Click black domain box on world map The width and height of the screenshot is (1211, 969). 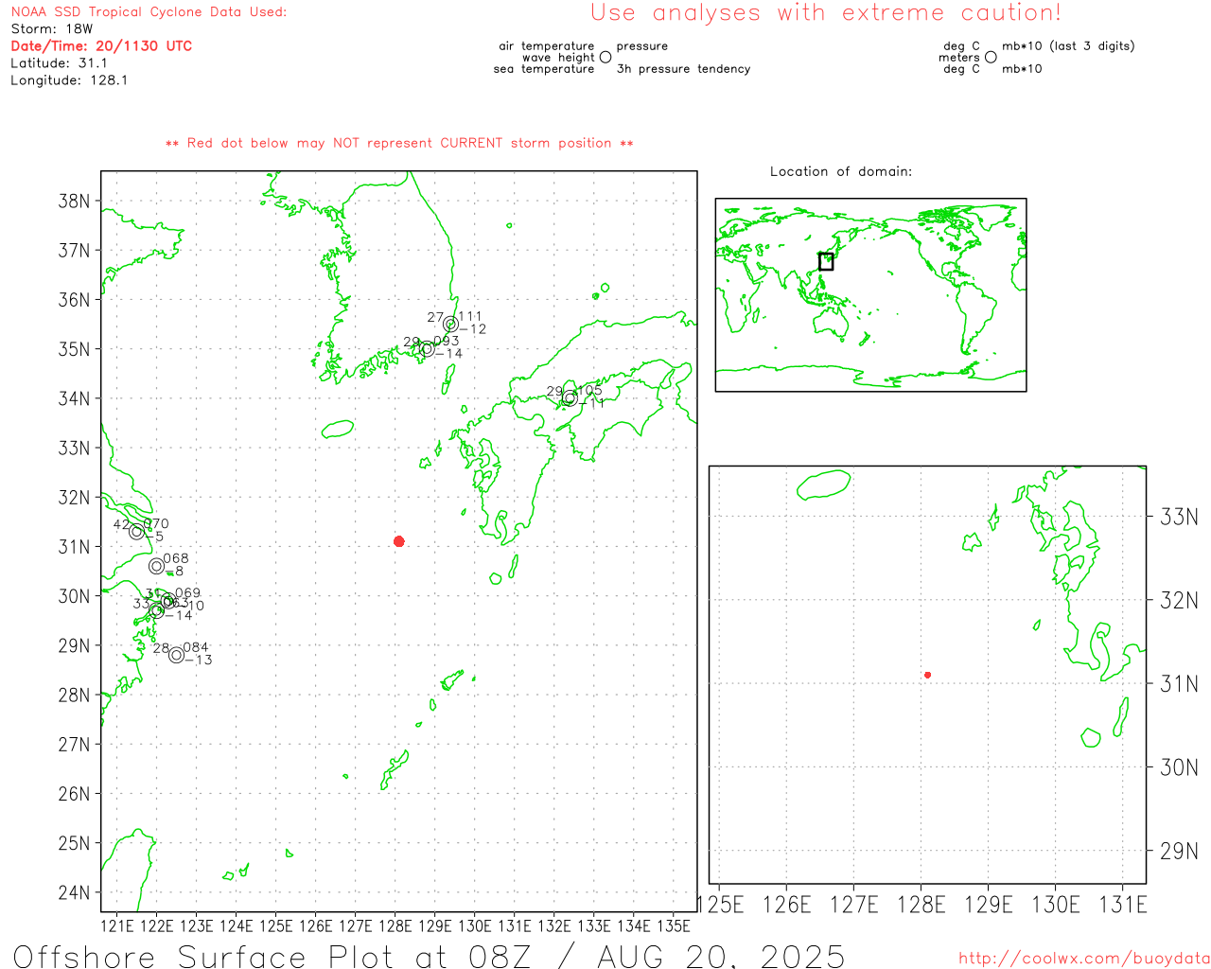tap(826, 261)
